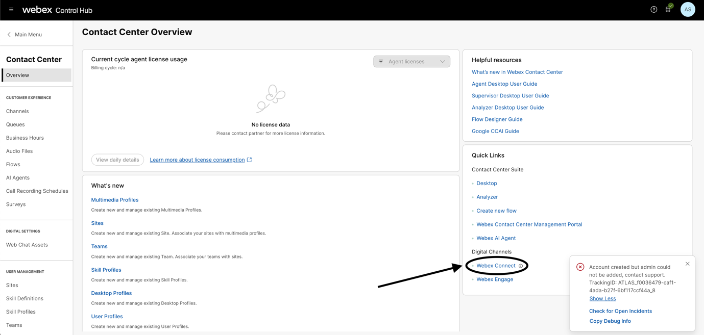
Task: Open the Webex AI Agent quick link
Action: 496,238
